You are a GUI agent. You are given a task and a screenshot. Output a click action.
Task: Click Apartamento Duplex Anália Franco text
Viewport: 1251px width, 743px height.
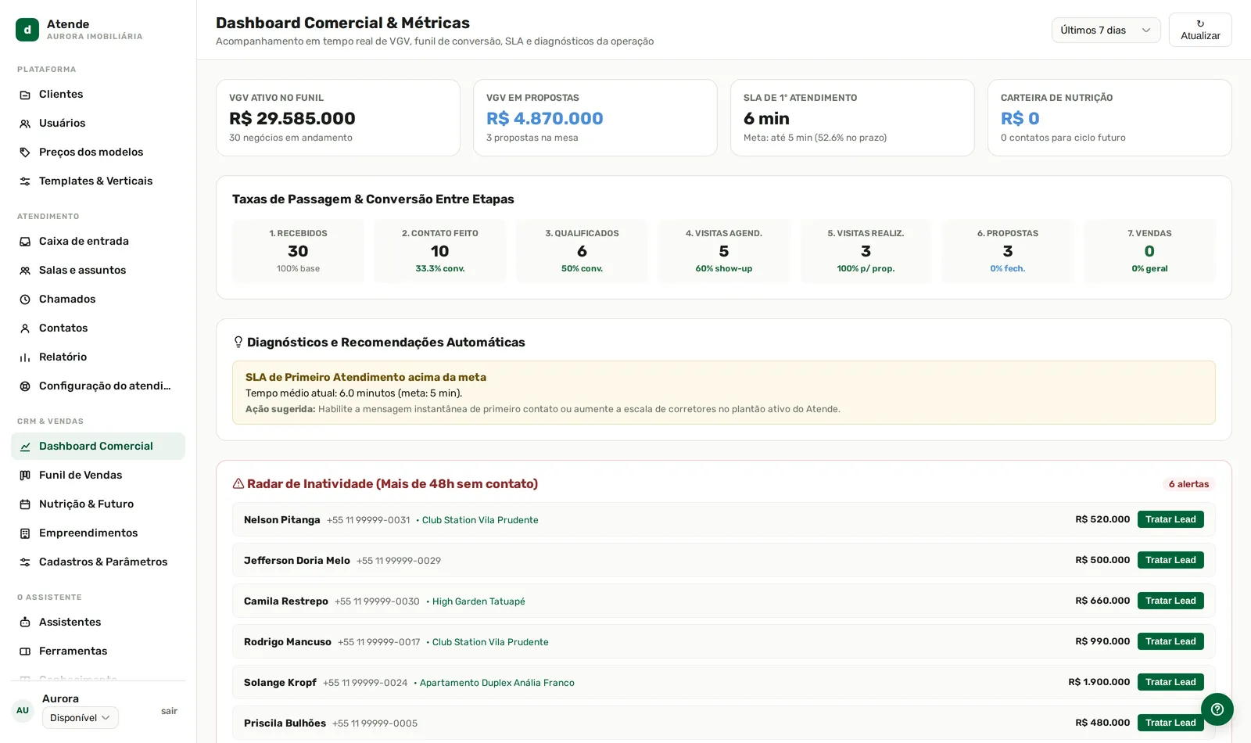497,683
